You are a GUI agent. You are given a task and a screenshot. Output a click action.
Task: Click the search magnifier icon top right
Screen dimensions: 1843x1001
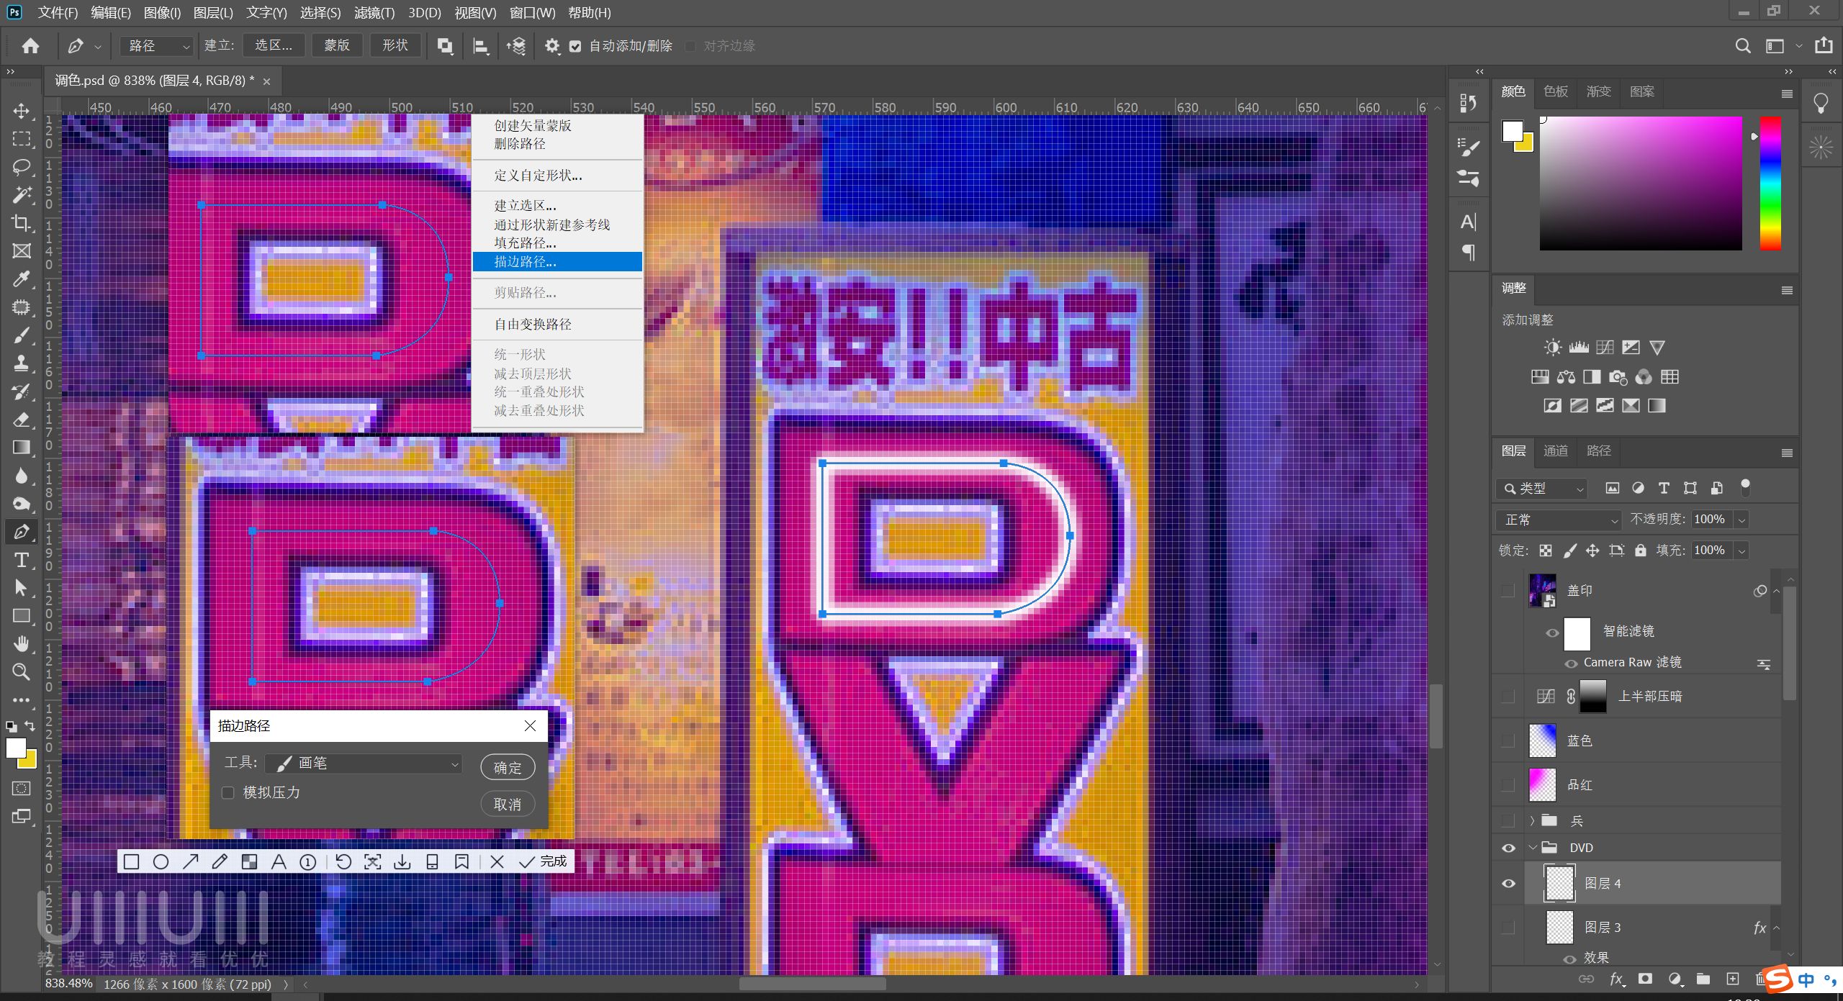tap(1743, 46)
